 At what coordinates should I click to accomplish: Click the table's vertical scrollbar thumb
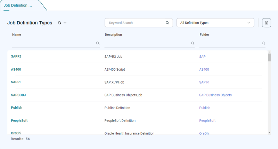click(269, 57)
